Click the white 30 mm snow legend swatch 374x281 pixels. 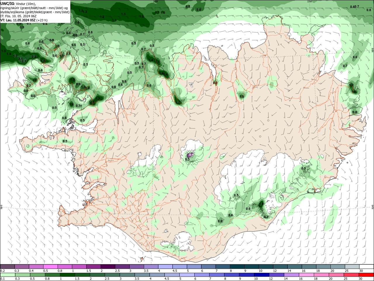pos(367,267)
